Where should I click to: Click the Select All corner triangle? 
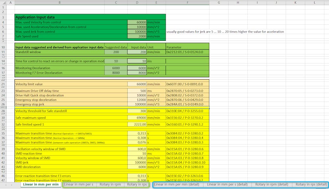3,3
